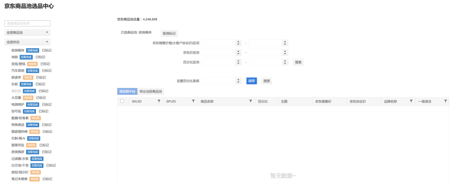454x182 pixels.
Task: Expand the 全部状态 dropdown
Action: coord(27,42)
